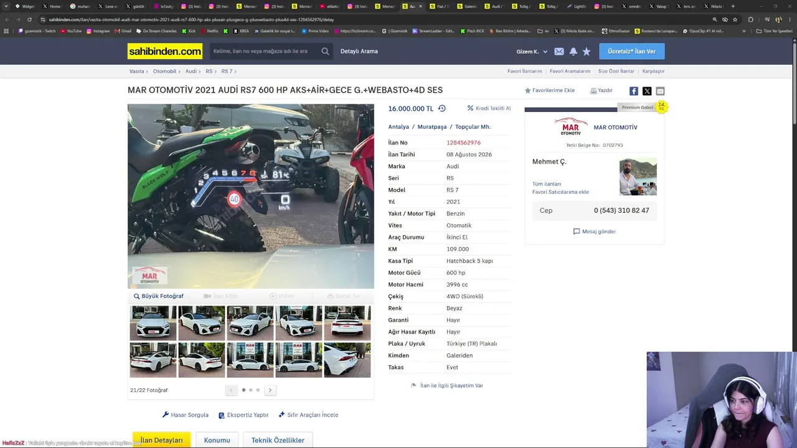Click the Hasar Sorgula link

tap(186, 415)
